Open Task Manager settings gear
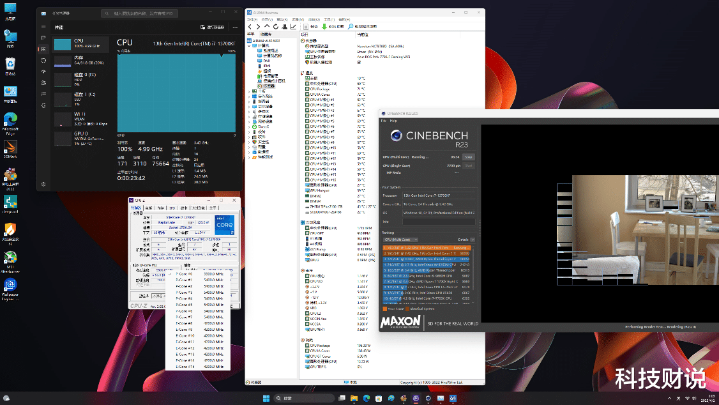The height and width of the screenshot is (405, 719). [43, 184]
